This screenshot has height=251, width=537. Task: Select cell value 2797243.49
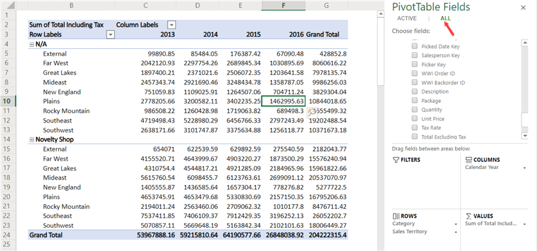(x=283, y=121)
